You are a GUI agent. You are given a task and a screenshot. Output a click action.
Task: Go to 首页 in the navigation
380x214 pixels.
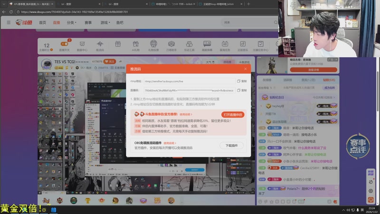pyautogui.click(x=42, y=22)
